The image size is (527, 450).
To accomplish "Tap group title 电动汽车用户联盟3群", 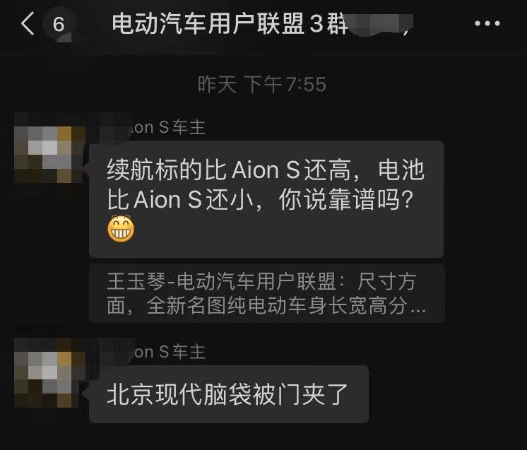I will coord(230,23).
